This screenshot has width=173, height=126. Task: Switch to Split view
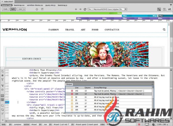tap(13, 9)
